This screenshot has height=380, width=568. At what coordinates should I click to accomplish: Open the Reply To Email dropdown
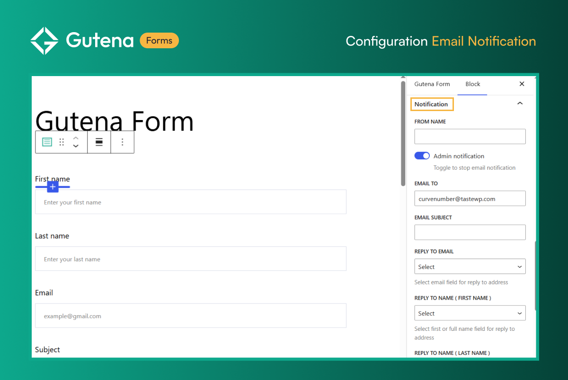tap(470, 267)
